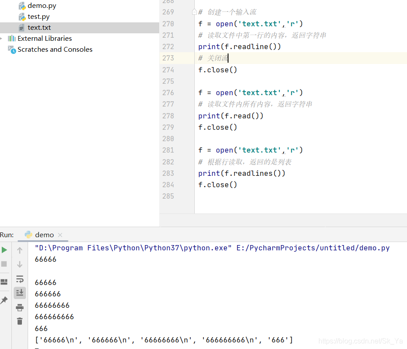Go down the stack trace
The height and width of the screenshot is (349, 407).
click(x=20, y=264)
